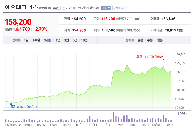Click the 최저 89,600 (06/01) label
This screenshot has height=131, width=191.
click(23, 107)
